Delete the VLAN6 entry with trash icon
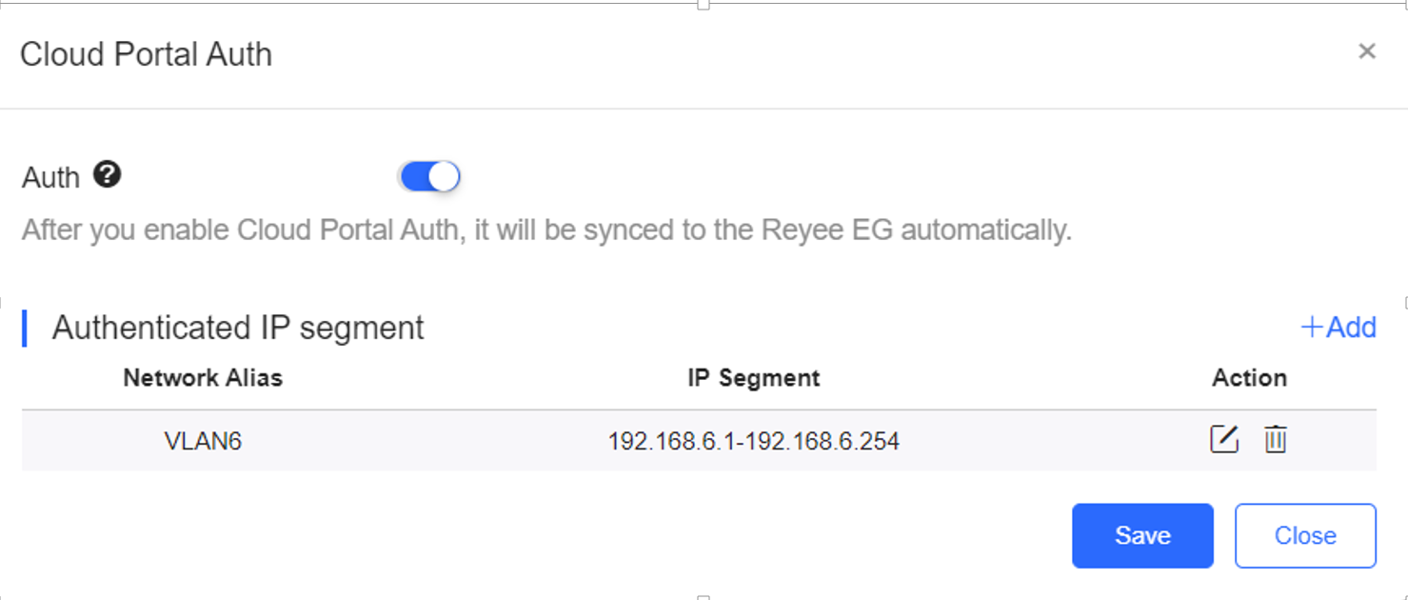The image size is (1408, 600). 1276,439
